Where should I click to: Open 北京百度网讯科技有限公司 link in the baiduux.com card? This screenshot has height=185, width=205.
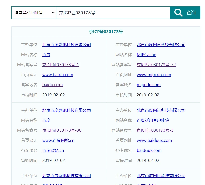coord(161,110)
